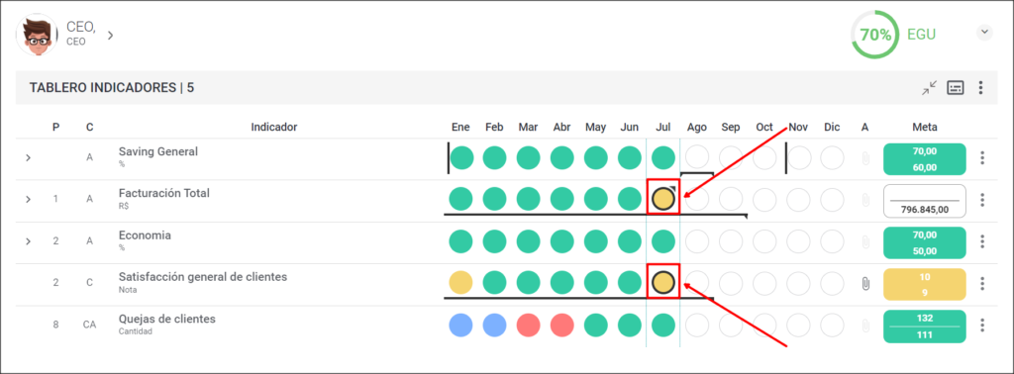Click green Jul indicator for Saving General
1014x374 pixels.
pos(662,157)
